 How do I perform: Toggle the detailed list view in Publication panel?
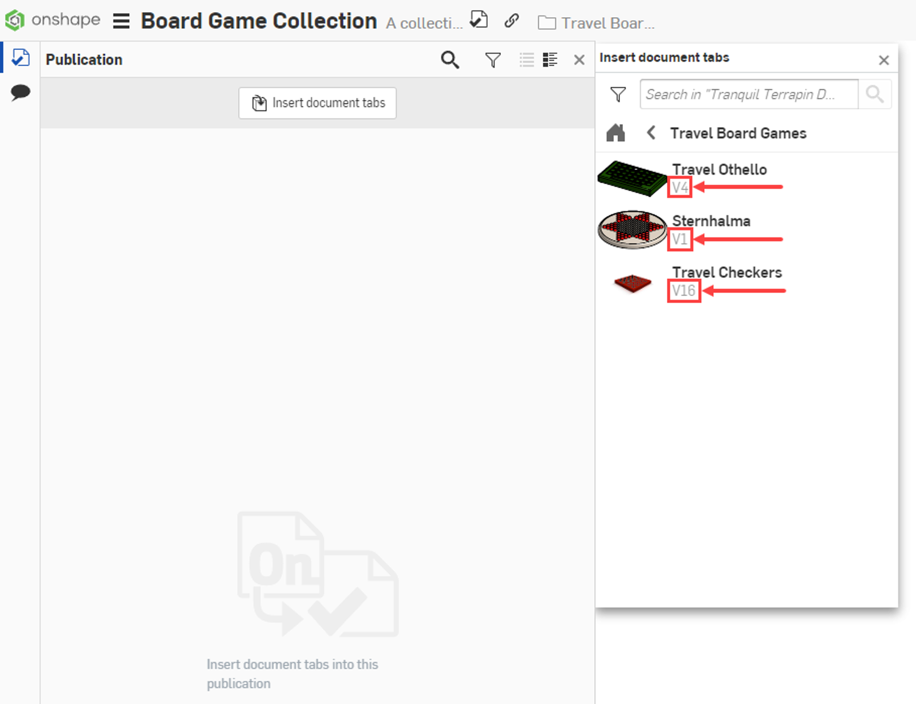click(x=550, y=60)
